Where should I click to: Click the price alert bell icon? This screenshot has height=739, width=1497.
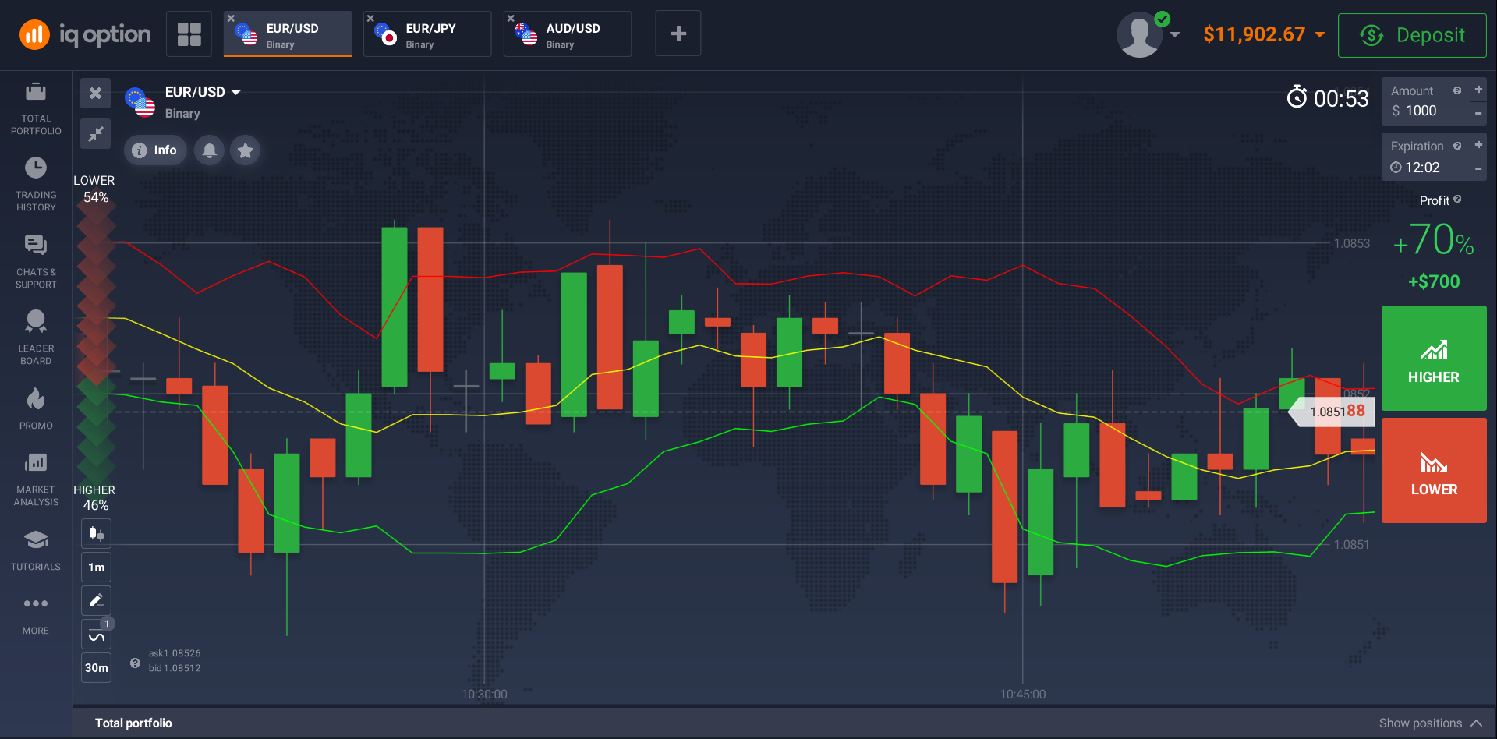coord(209,150)
